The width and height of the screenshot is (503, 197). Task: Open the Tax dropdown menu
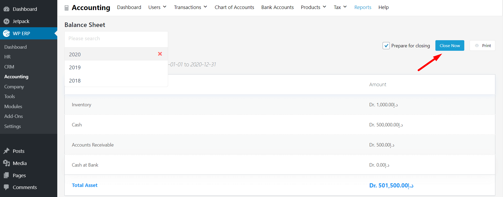click(x=340, y=7)
